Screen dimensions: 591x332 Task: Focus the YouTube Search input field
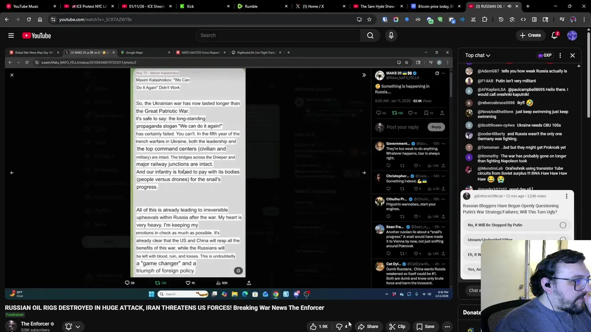[x=278, y=36]
